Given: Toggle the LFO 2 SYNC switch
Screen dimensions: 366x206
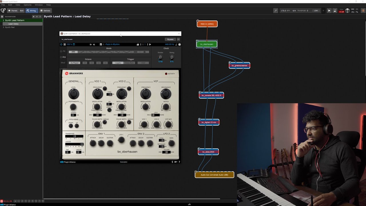Looking at the screenshot, I should coord(161,140).
